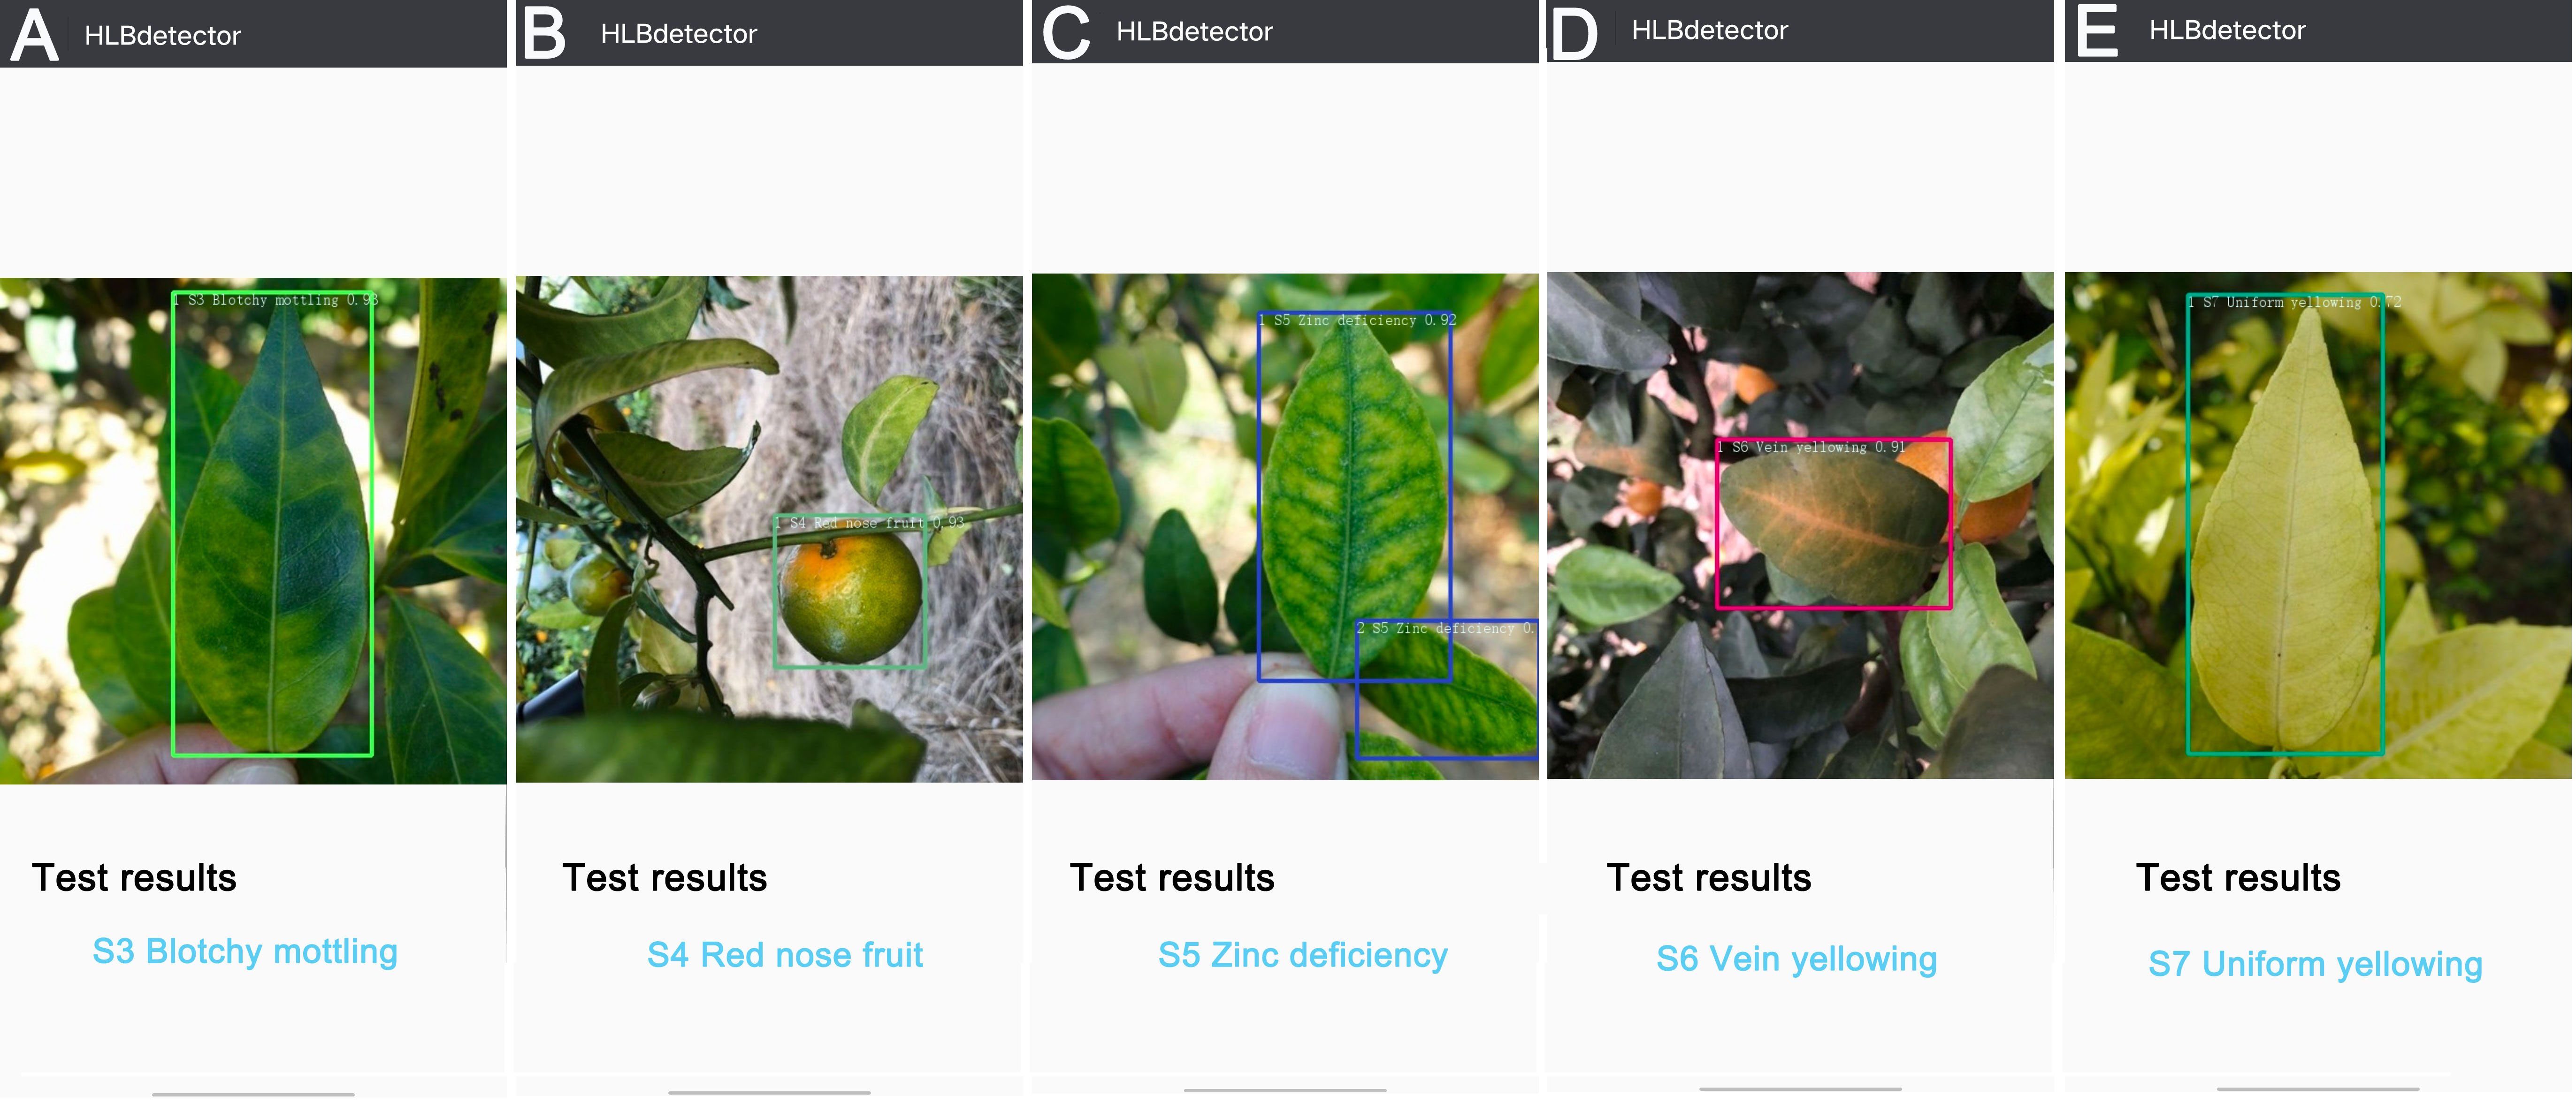Click the S7 Uniform yellowing result text
This screenshot has height=1104, width=2576.
click(x=2316, y=964)
